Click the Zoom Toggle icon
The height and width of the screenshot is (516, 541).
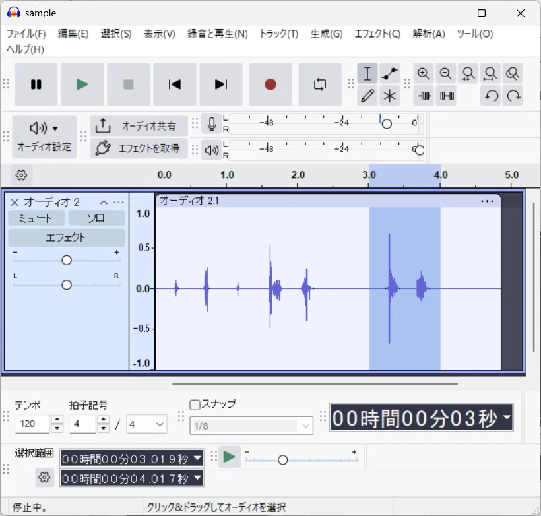click(x=513, y=73)
